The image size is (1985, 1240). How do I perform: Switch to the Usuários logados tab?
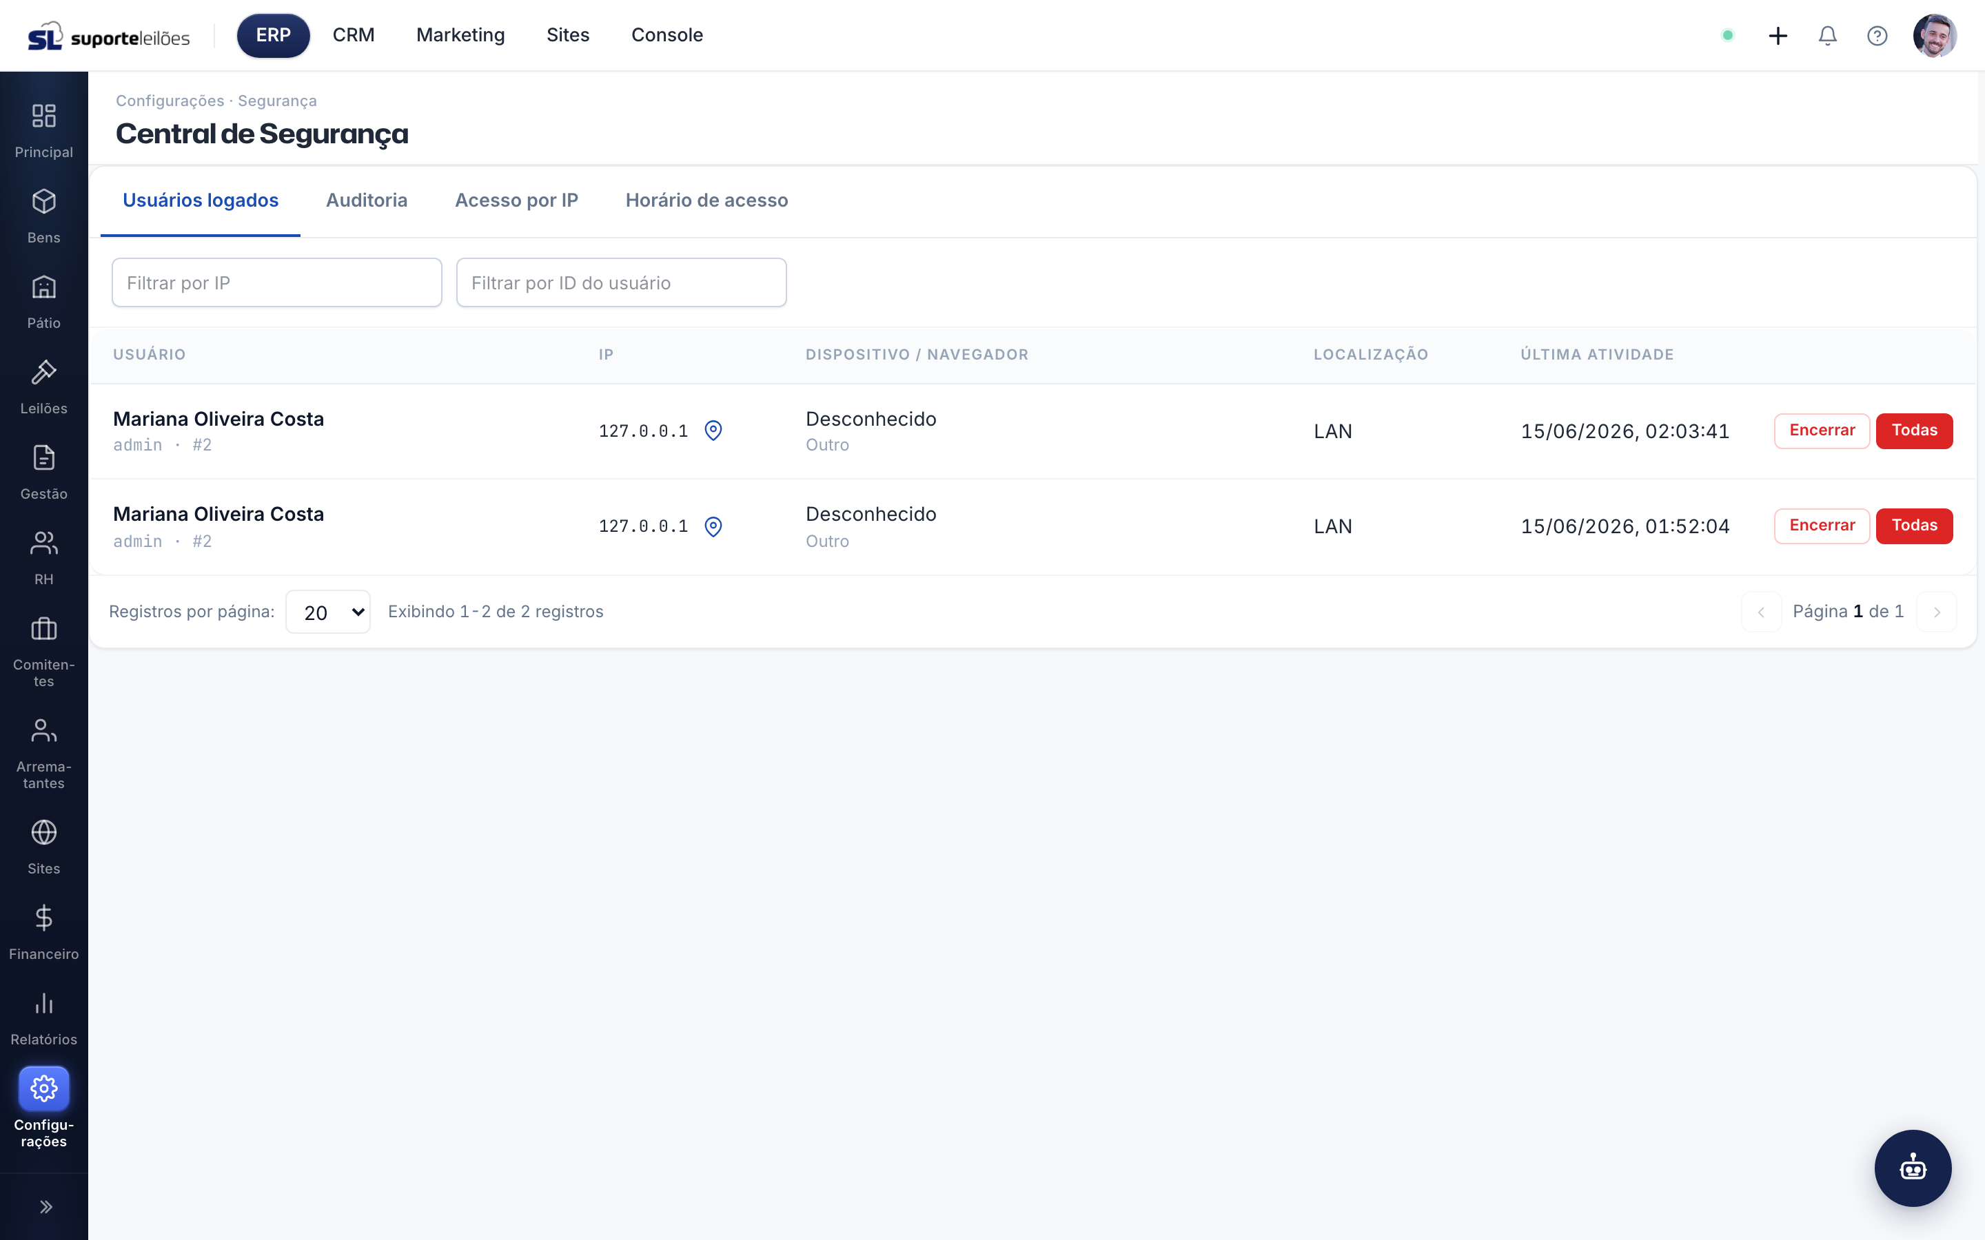click(x=200, y=200)
